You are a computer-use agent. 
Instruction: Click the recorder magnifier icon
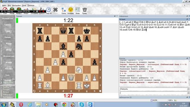pos(5,11)
